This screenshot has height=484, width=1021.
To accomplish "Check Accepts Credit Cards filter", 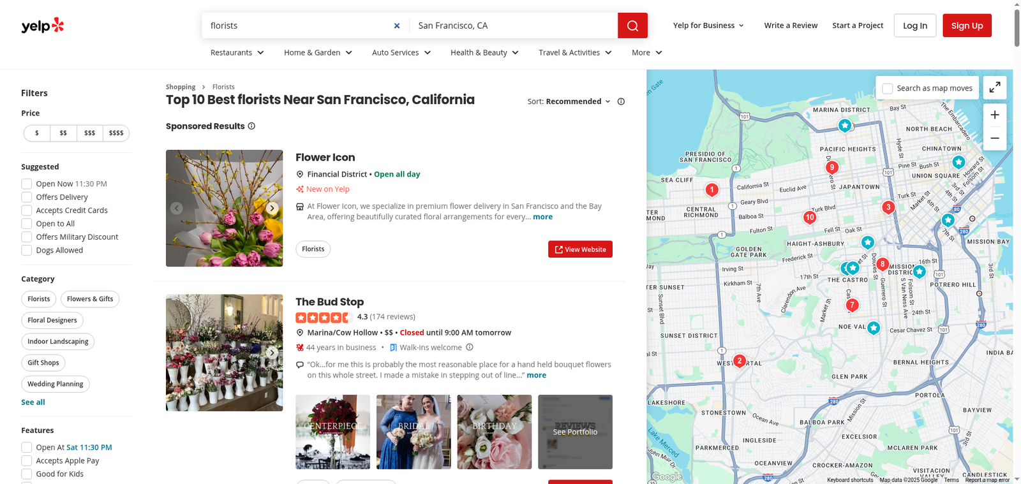I will [27, 210].
